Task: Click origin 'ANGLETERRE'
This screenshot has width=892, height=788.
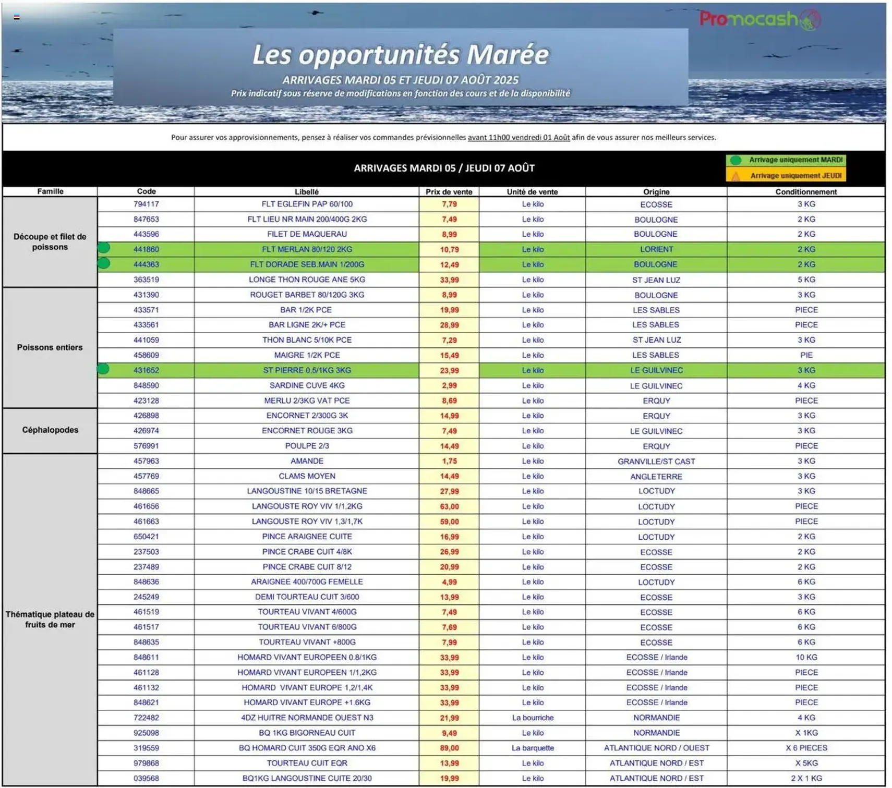Action: (656, 477)
